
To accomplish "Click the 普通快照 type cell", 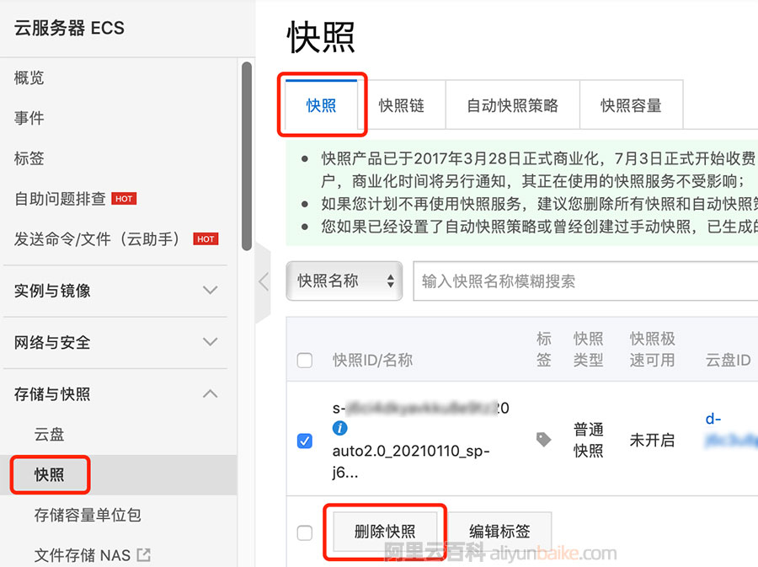I will pos(589,440).
